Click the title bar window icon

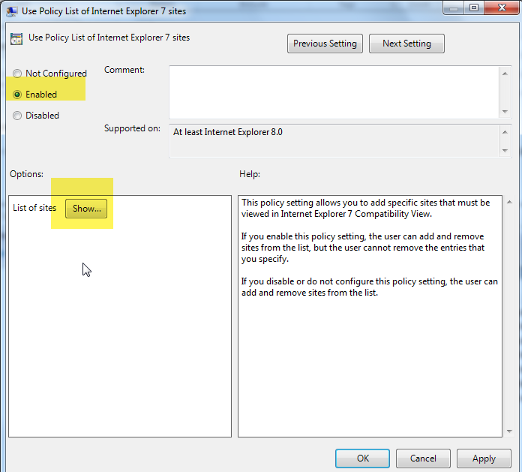point(12,11)
